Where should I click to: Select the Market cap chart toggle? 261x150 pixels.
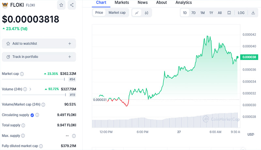click(x=117, y=13)
